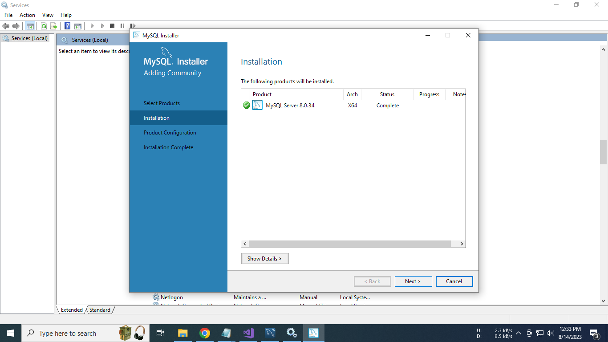Click Arch column header
608x342 pixels.
coord(353,94)
